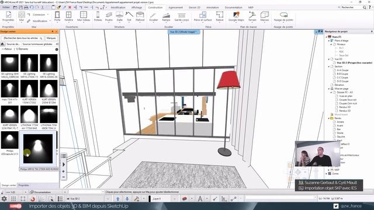This screenshot has height=210, width=374.
Task: Select the Poteau column tool
Action: 98,16
